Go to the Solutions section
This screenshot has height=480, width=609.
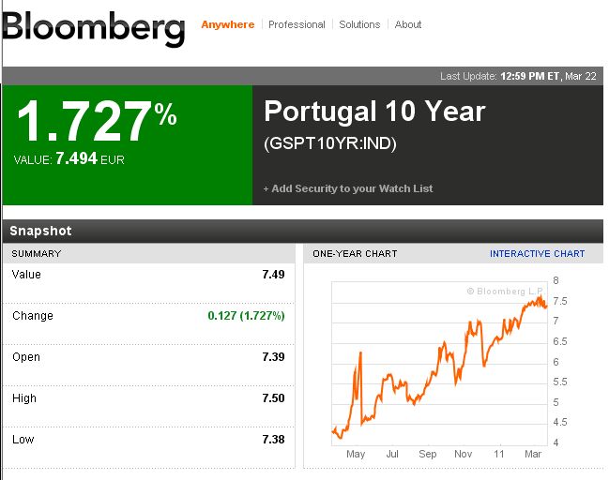(x=359, y=24)
